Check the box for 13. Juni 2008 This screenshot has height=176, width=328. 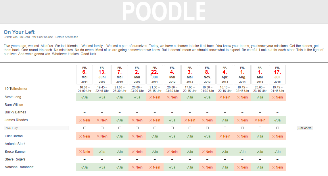[x=102, y=128]
